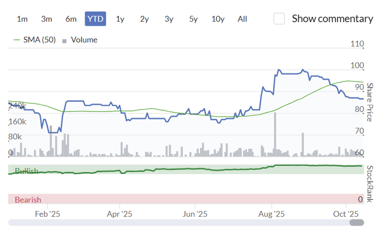381x230 pixels.
Task: Choose the 3y time range
Action: 169,19
